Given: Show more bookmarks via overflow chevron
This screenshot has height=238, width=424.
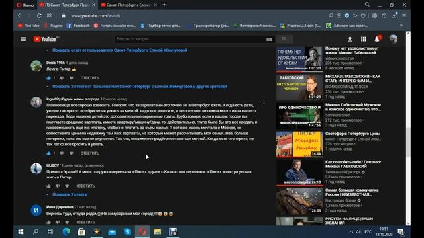Looking at the screenshot, I should point(401,26).
